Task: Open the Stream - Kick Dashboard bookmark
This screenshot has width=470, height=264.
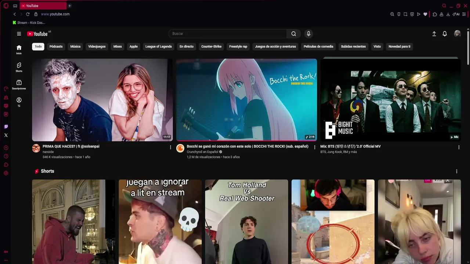Action: point(29,23)
